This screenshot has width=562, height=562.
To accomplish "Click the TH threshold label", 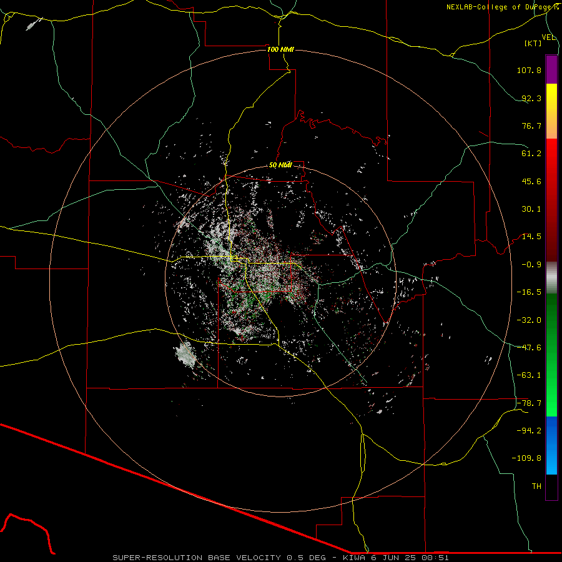I will coord(536,486).
